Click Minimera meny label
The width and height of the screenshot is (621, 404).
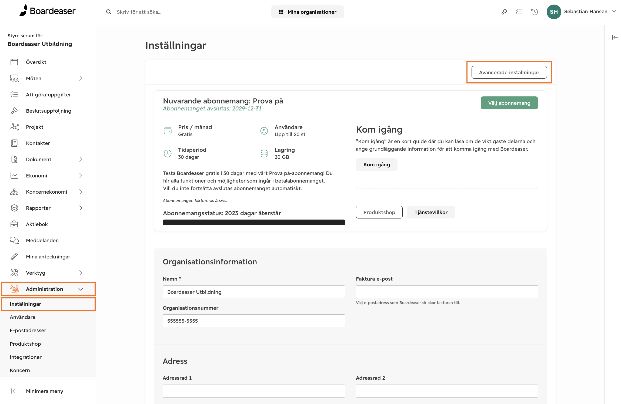coord(45,391)
